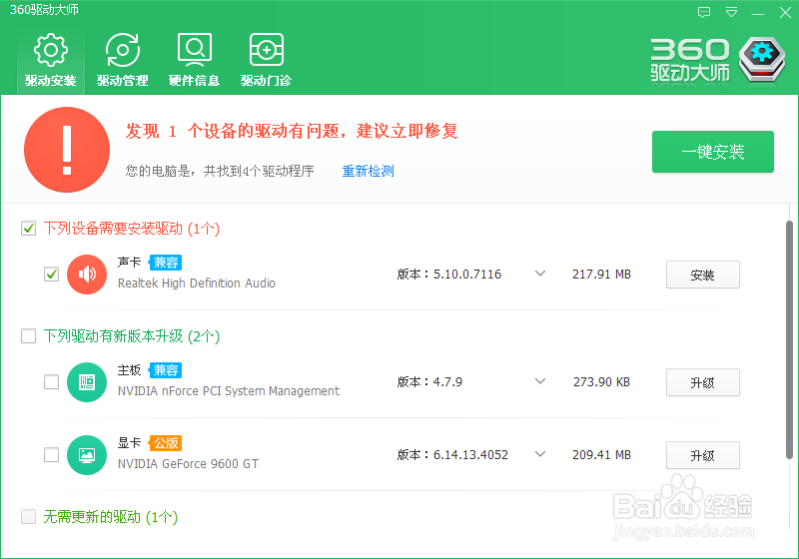Image resolution: width=799 pixels, height=559 pixels.
Task: Click the 公版 badge next to 显卡
Action: pyautogui.click(x=166, y=443)
